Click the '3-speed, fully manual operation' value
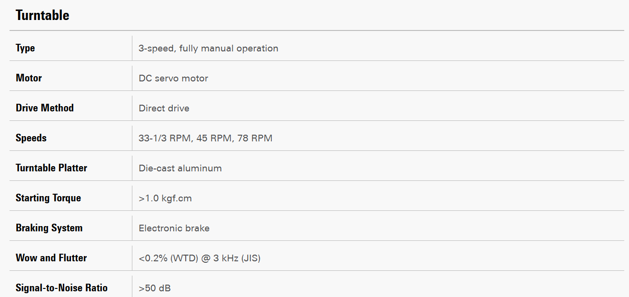Viewport: 629px width, 297px height. tap(208, 48)
